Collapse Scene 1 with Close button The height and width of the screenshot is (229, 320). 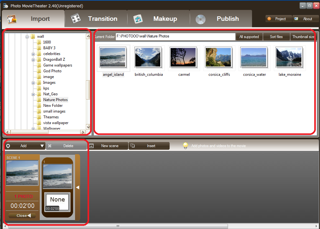click(22, 216)
